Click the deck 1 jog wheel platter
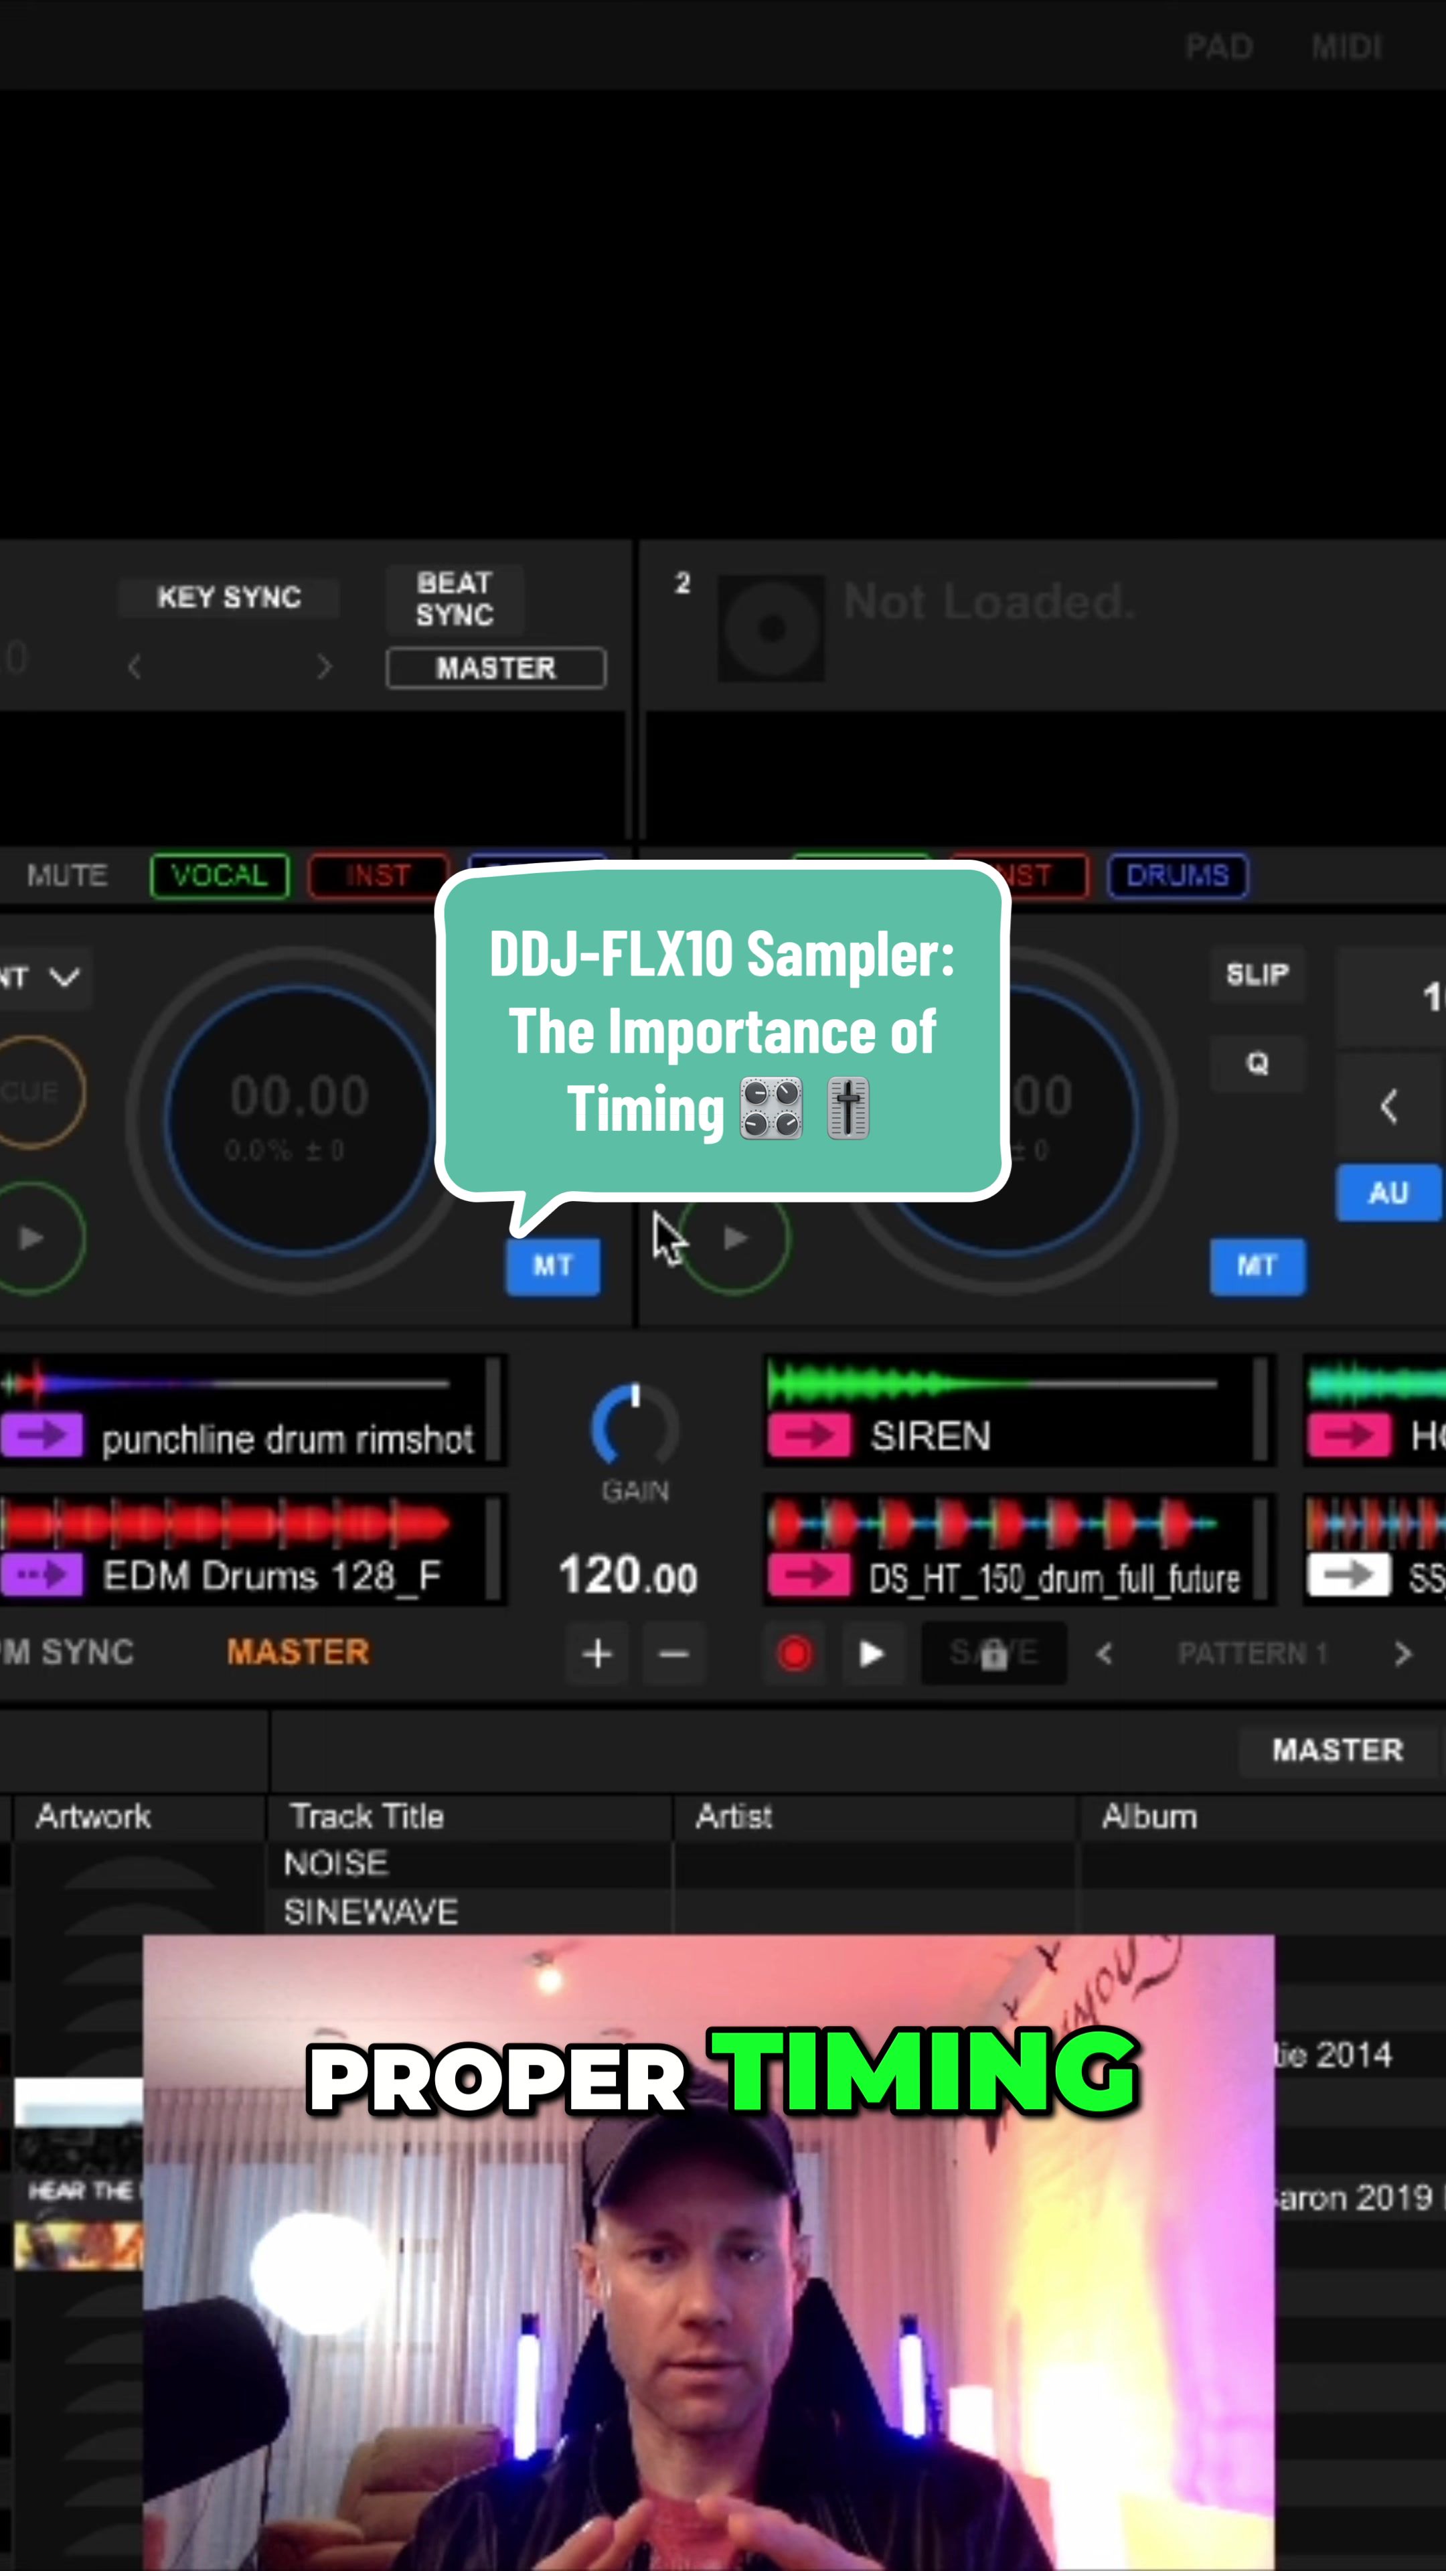 (299, 1120)
